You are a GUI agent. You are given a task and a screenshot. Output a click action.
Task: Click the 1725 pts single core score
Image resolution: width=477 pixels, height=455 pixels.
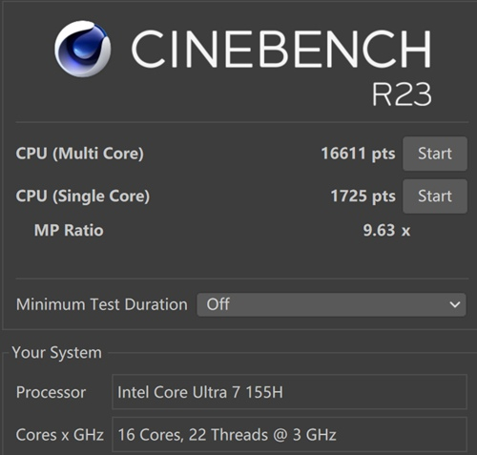[x=363, y=196]
